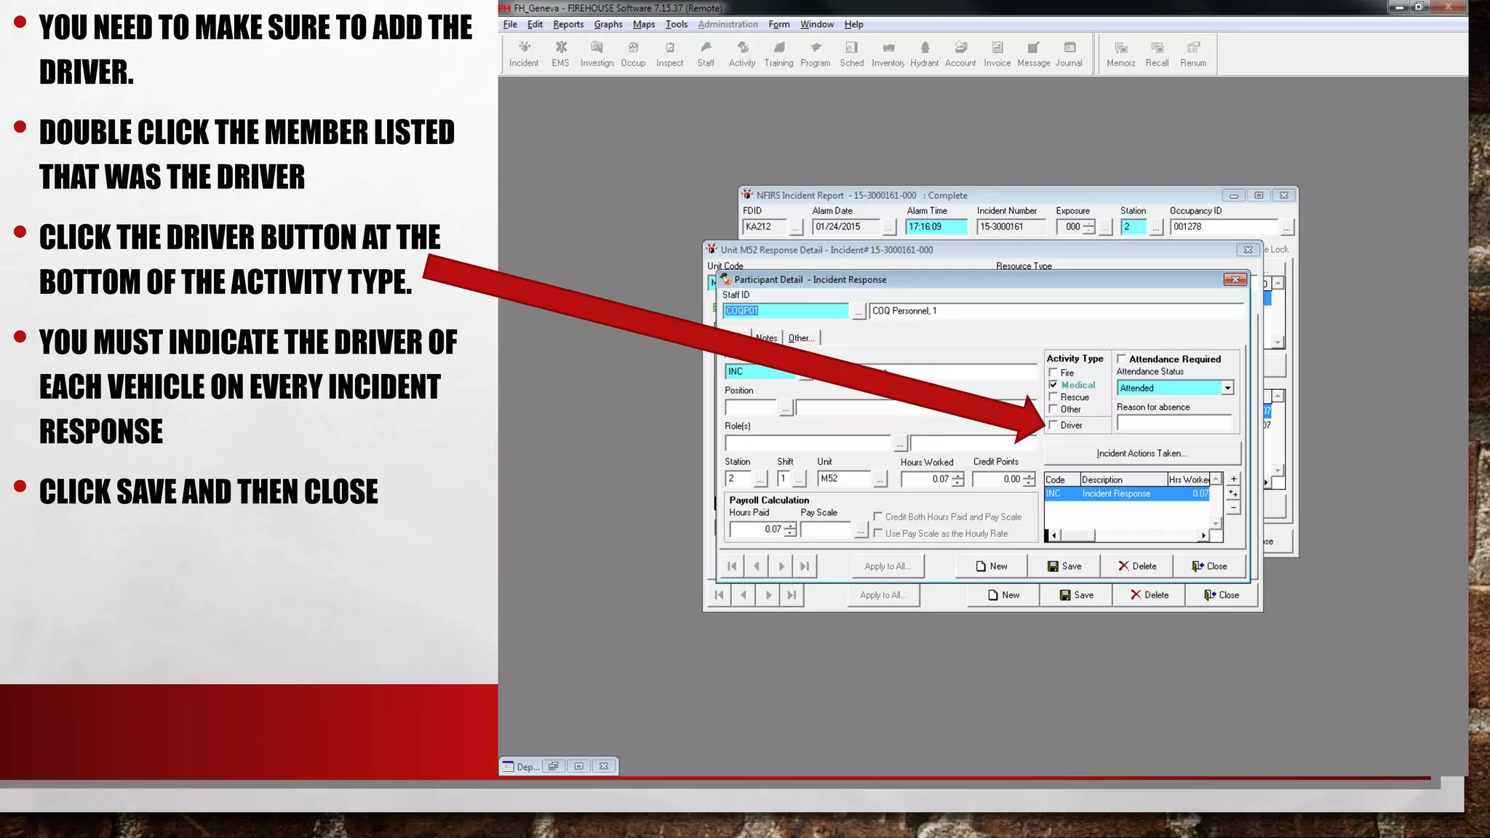1490x838 pixels.
Task: Click Save in Participant Detail dialog
Action: (x=1064, y=566)
